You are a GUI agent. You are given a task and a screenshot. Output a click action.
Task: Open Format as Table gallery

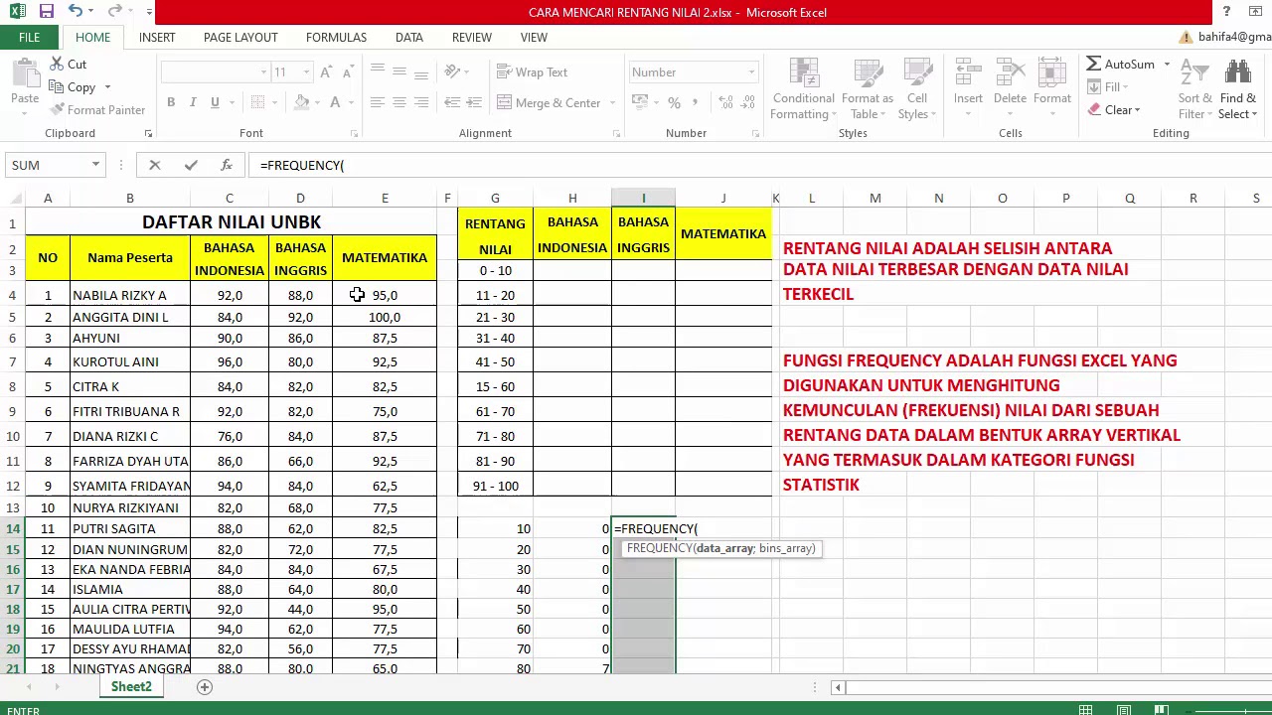point(868,90)
